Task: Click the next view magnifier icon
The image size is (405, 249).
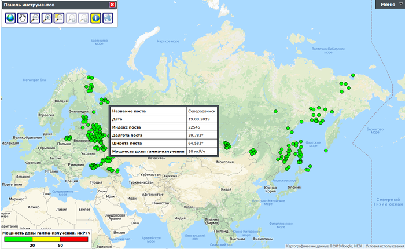Action: tap(84, 18)
